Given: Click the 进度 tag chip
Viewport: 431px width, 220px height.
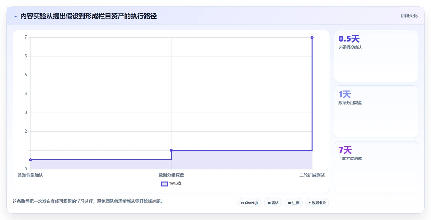Looking at the screenshot, I should (x=293, y=203).
